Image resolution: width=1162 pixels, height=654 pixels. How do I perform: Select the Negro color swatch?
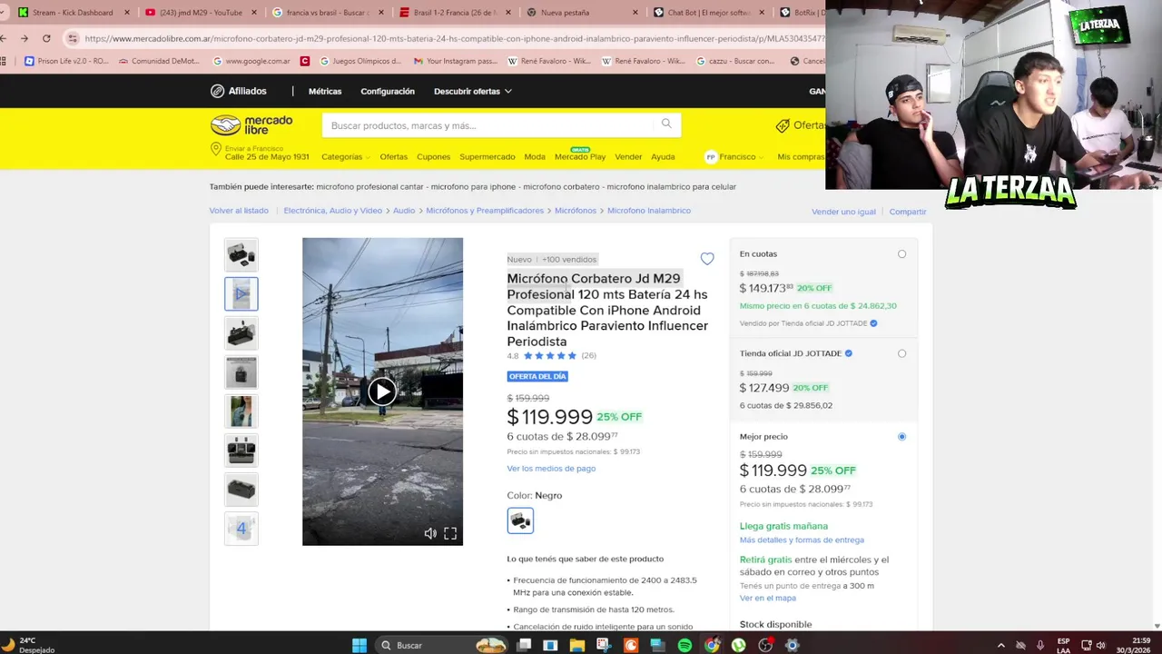[x=520, y=520]
